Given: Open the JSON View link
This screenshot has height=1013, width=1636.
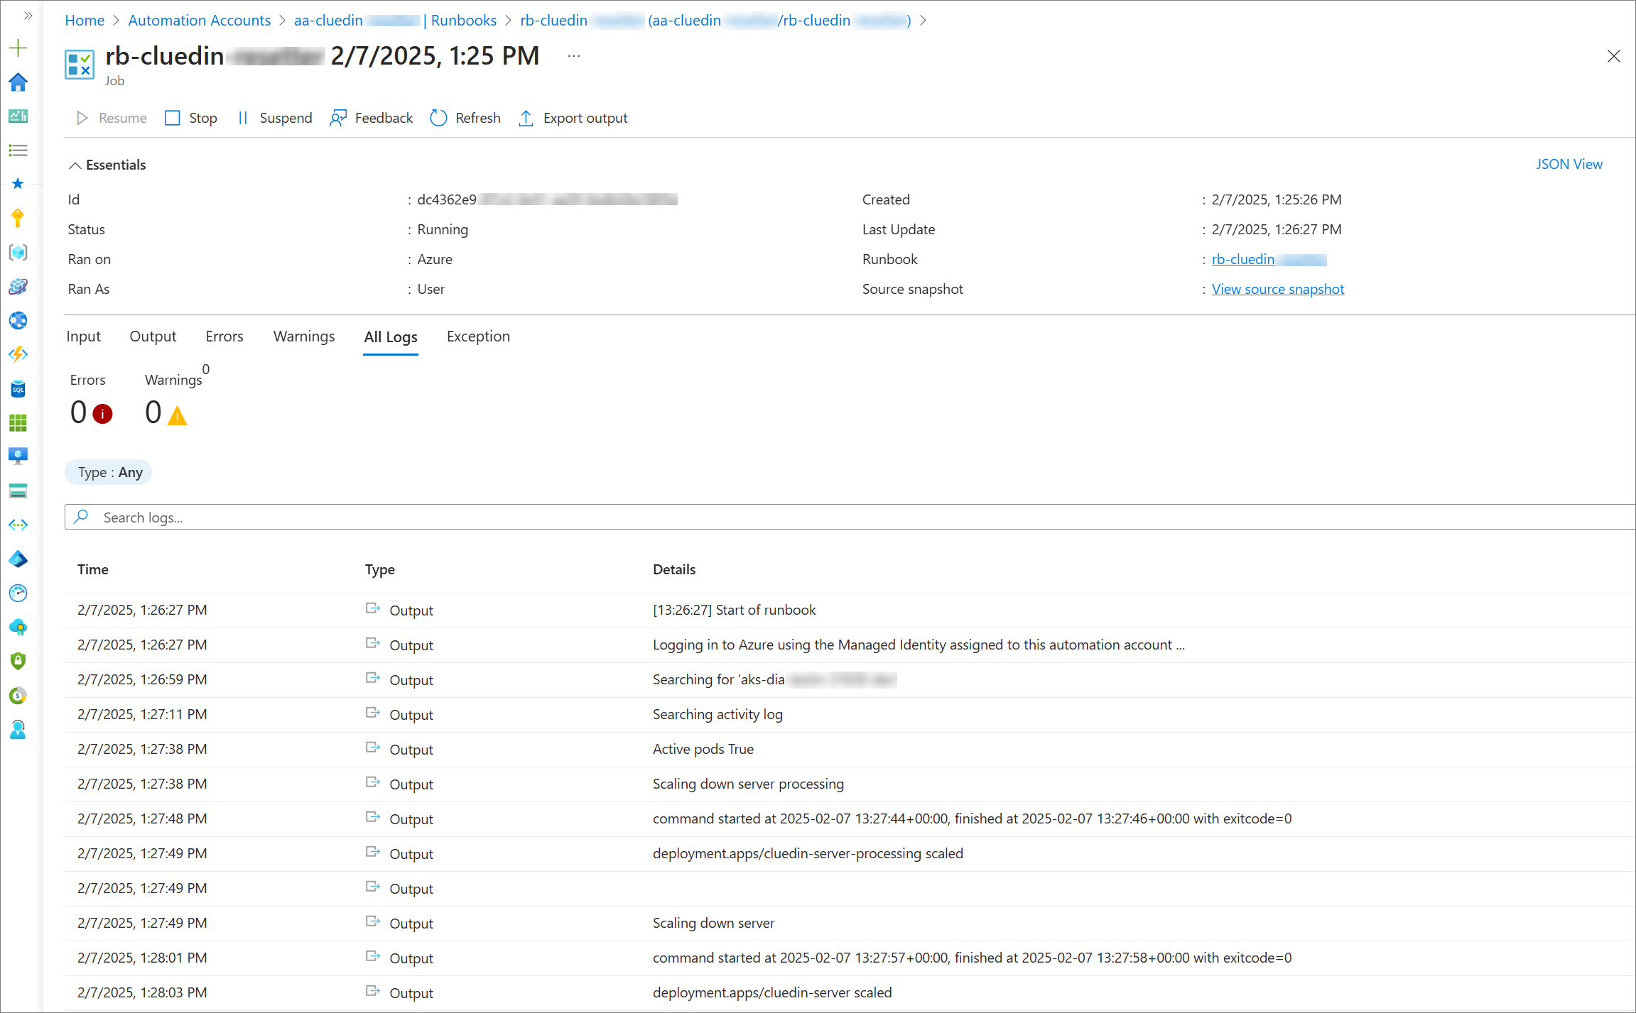Looking at the screenshot, I should coord(1569,164).
